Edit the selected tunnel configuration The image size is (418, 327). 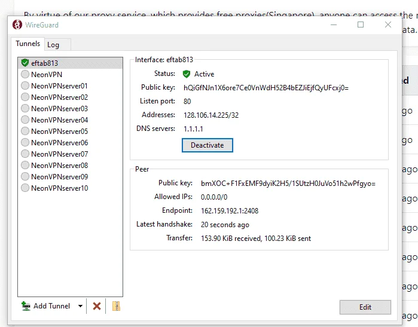365,307
